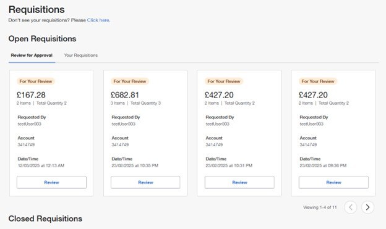Switch to Review for Approval tab

(32, 56)
